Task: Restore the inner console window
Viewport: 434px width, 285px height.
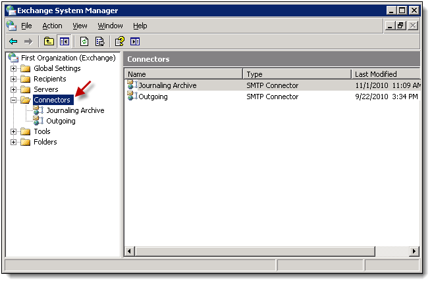Action: [x=401, y=26]
